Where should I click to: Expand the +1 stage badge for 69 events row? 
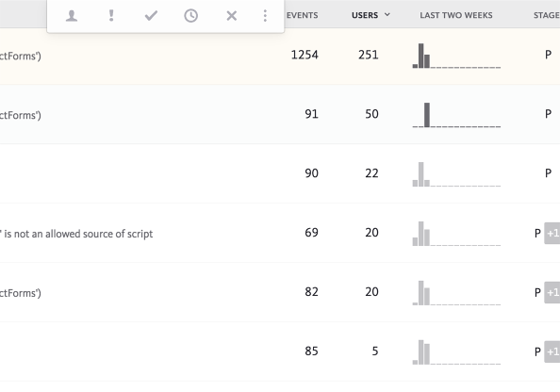coord(552,233)
